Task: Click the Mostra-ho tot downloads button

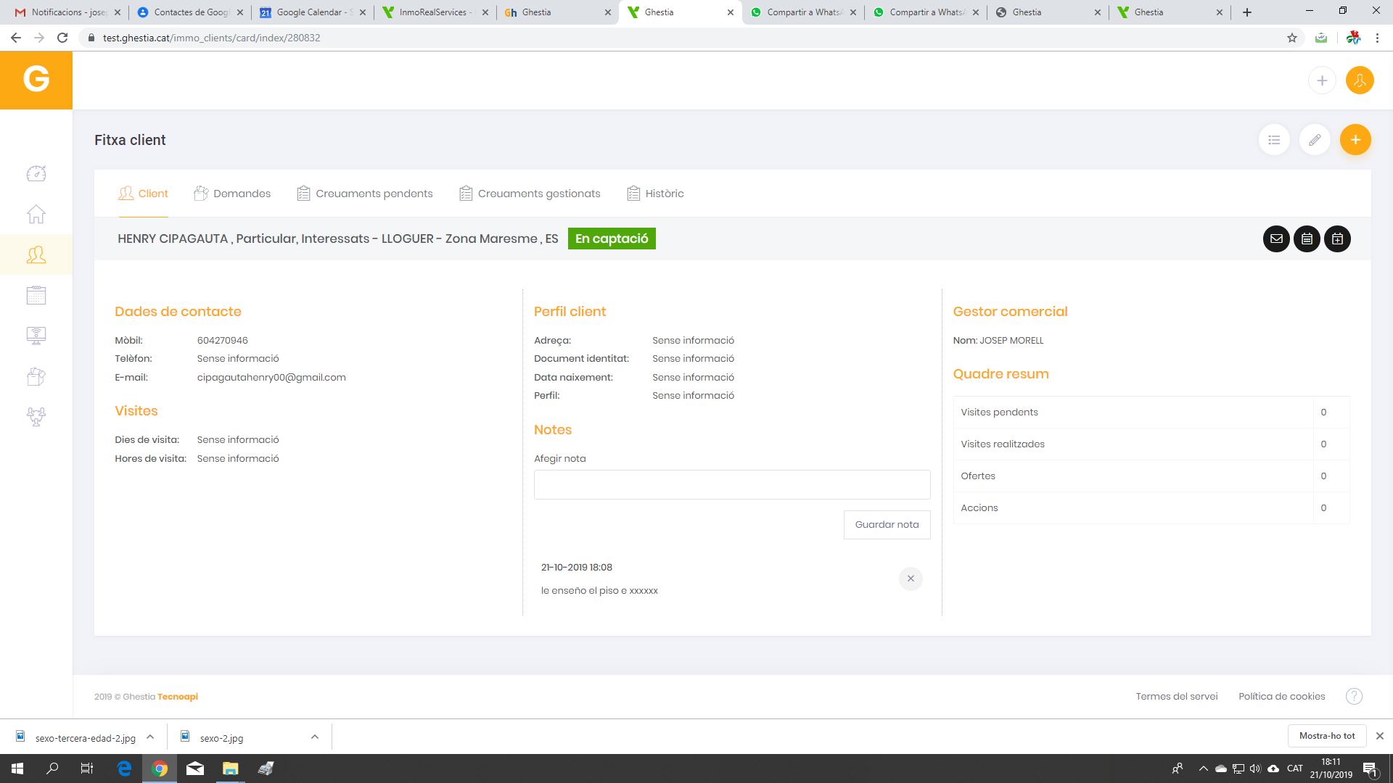Action: pos(1326,736)
